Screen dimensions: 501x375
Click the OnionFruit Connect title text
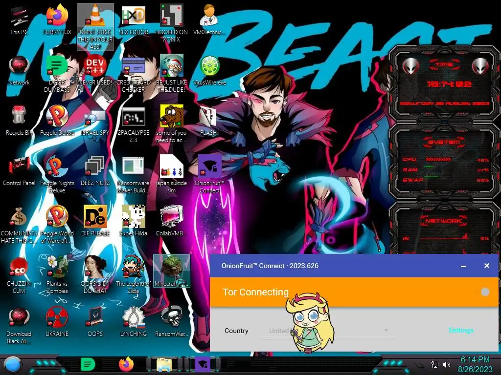coord(270,266)
